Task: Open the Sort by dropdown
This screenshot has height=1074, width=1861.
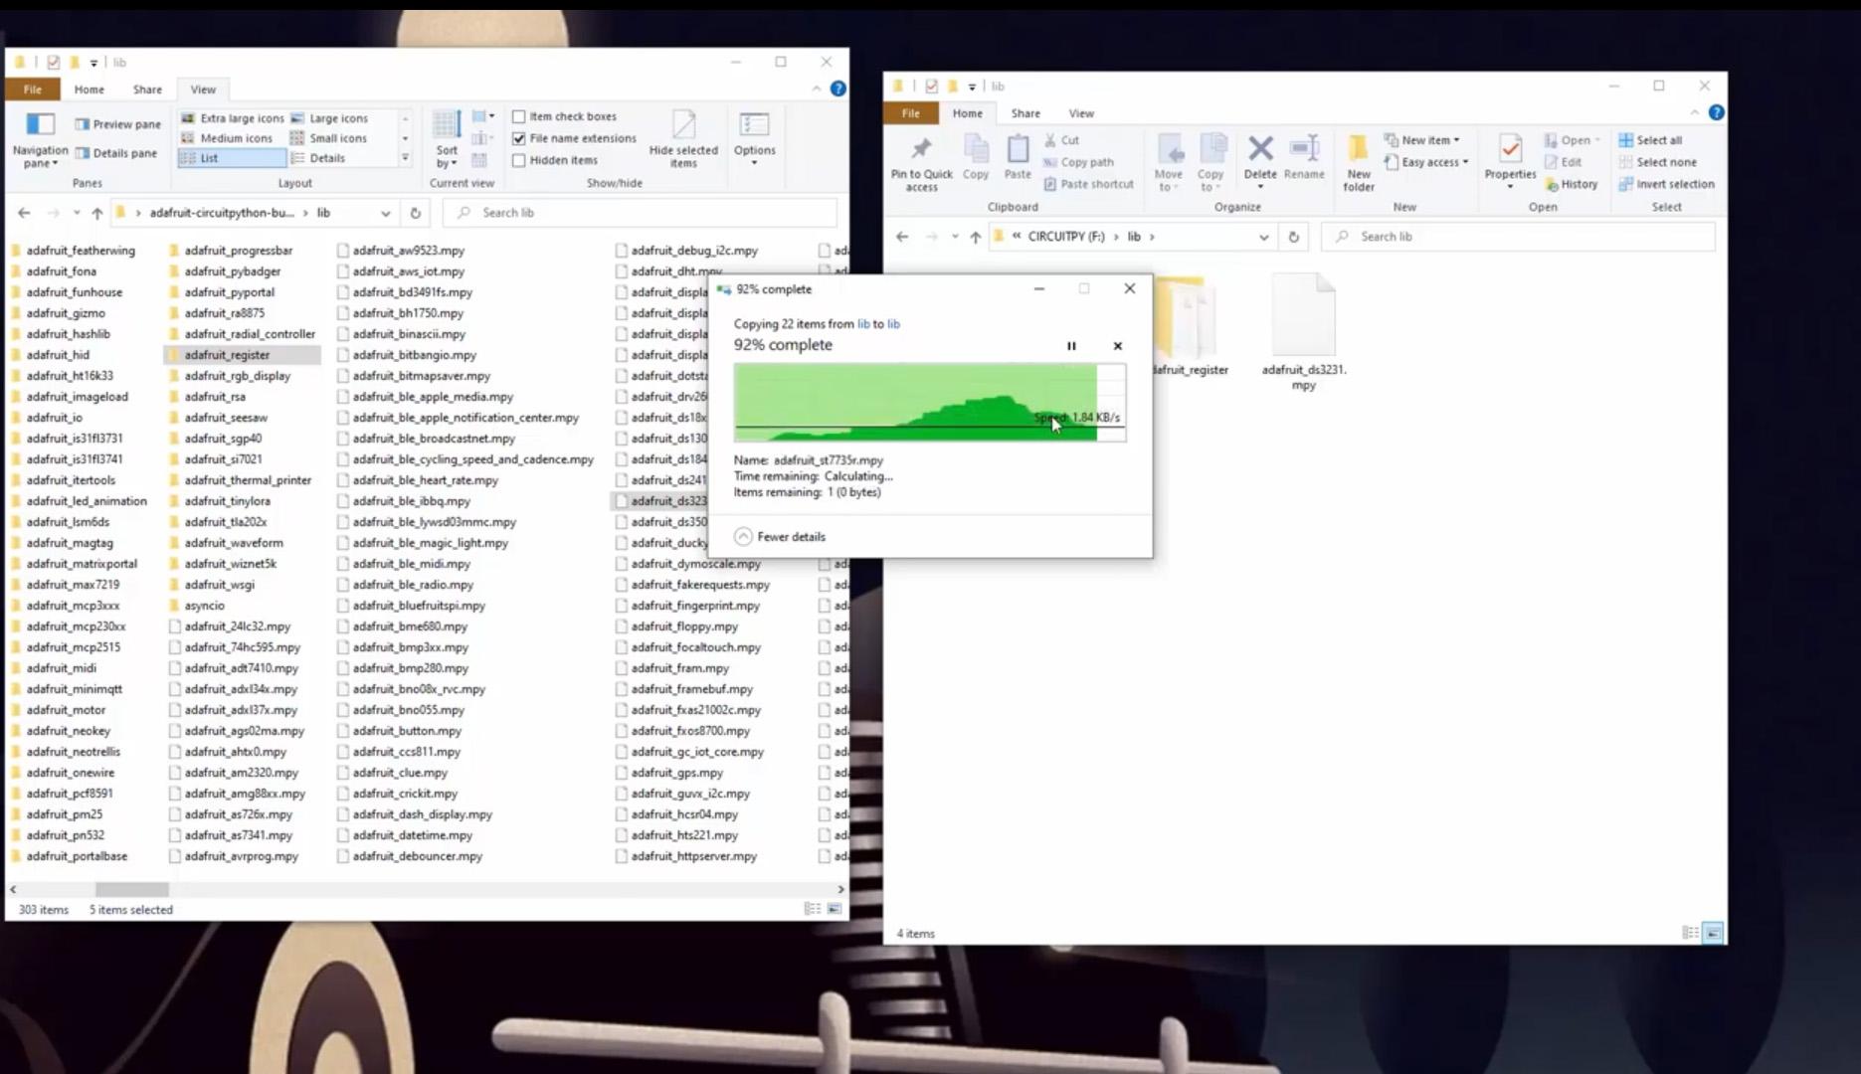Action: point(447,139)
